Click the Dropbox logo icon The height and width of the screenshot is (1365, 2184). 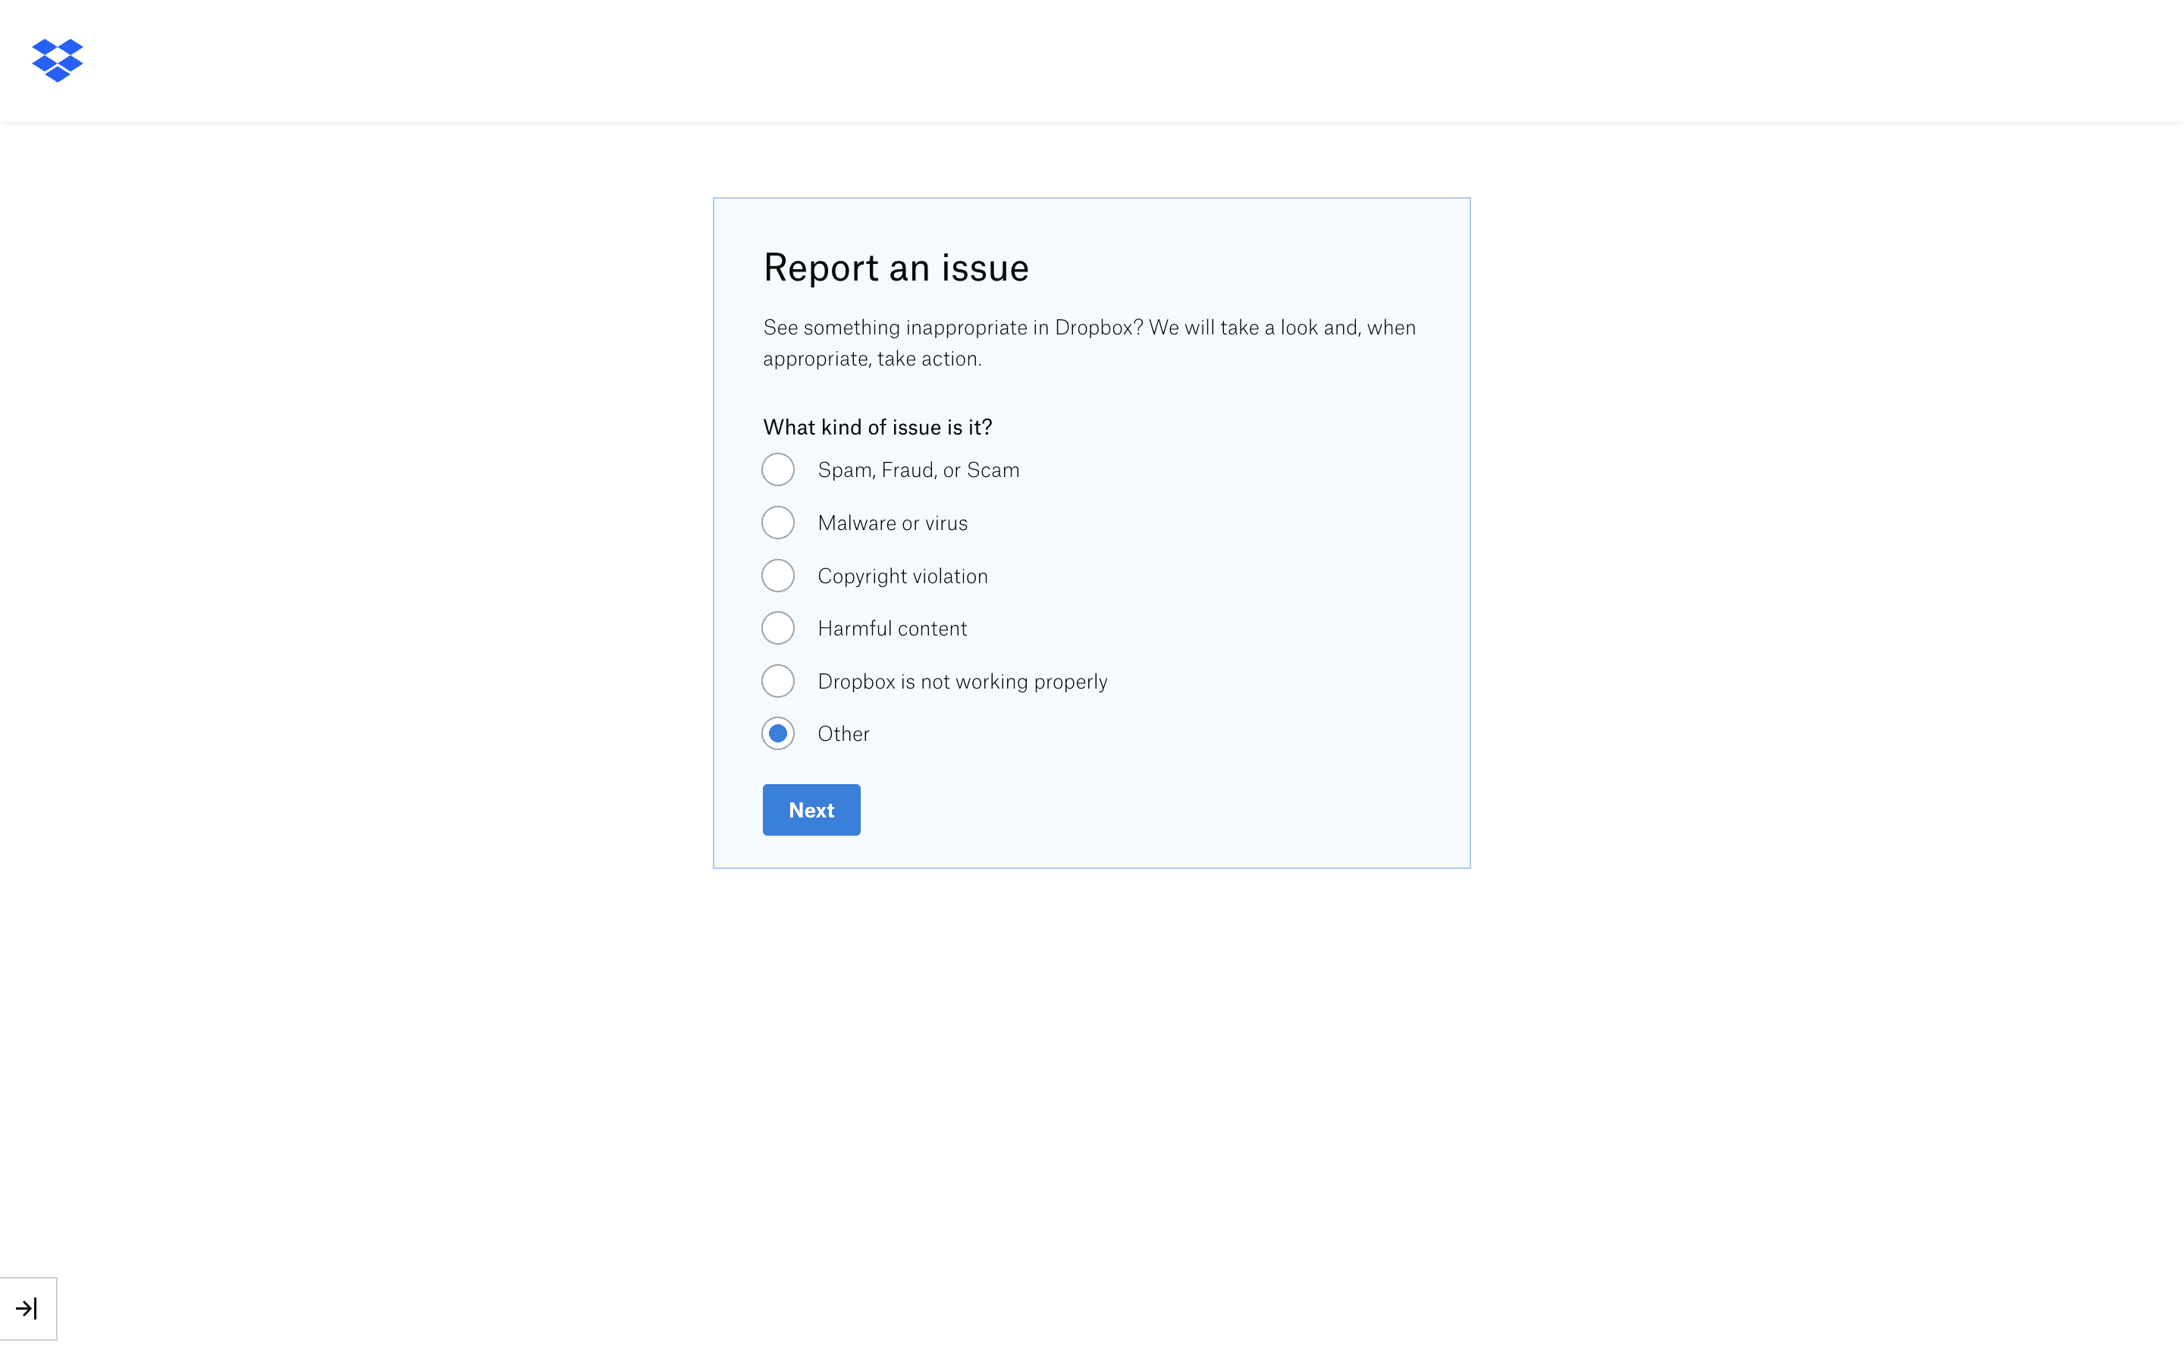57,61
